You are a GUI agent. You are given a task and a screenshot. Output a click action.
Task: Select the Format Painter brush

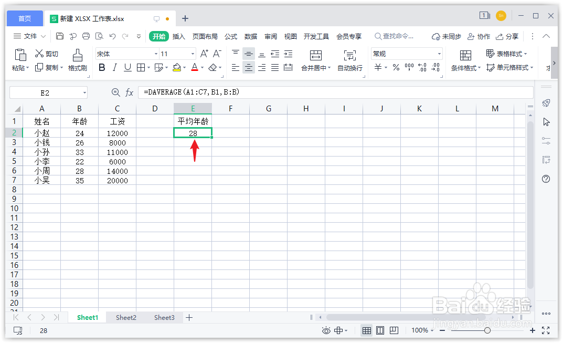78,55
